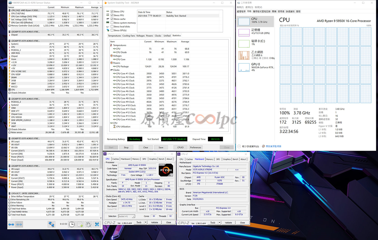This screenshot has height=240, width=378.
Task: Click the Powers icon in AIDA64 statistics
Action: (x=111, y=63)
